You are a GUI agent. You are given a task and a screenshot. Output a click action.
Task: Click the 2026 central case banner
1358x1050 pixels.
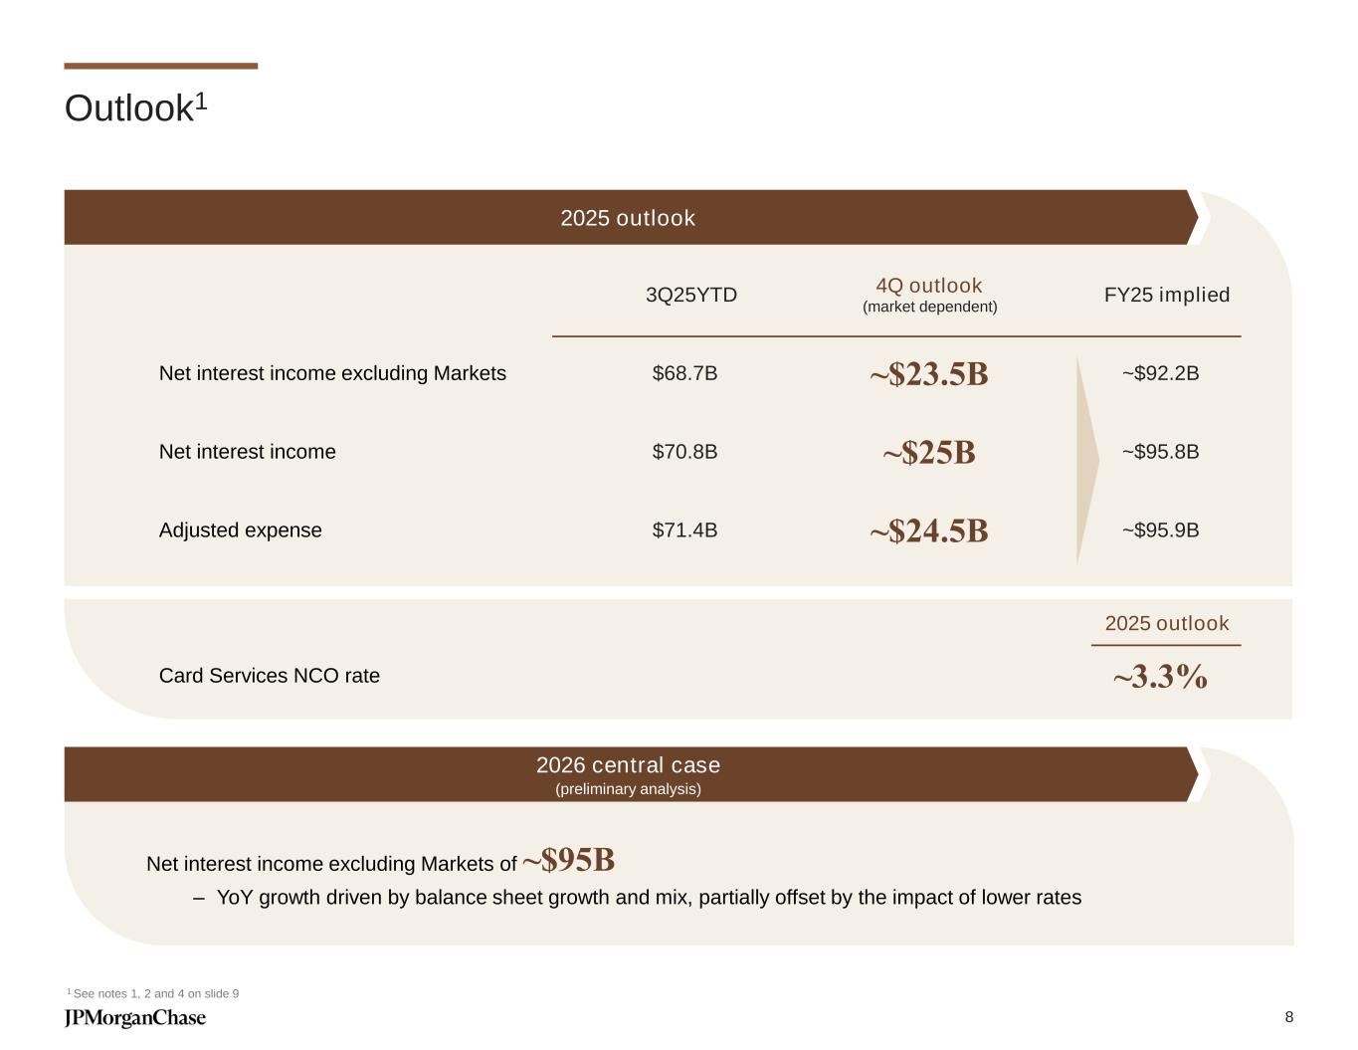pyautogui.click(x=628, y=774)
